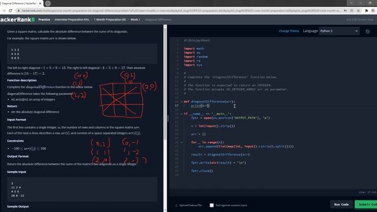
Task: Click the 'Constraints' heading
Action: (x=15, y=141)
